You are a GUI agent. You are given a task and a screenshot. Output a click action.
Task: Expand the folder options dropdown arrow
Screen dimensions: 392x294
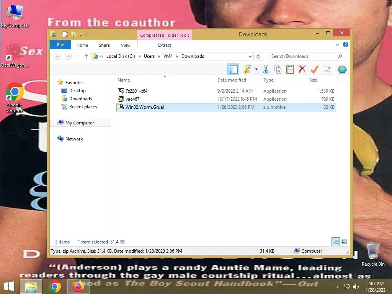256,69
